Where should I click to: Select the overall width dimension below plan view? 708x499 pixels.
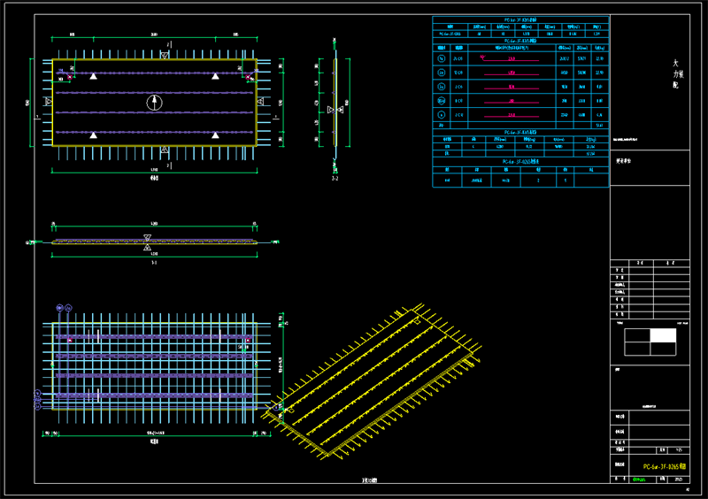pos(154,170)
